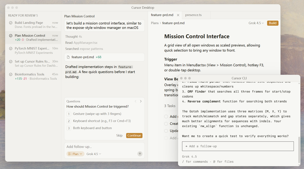This screenshot has width=304, height=169.
Task: Click Skip in the Questions card
Action: pos(119,135)
